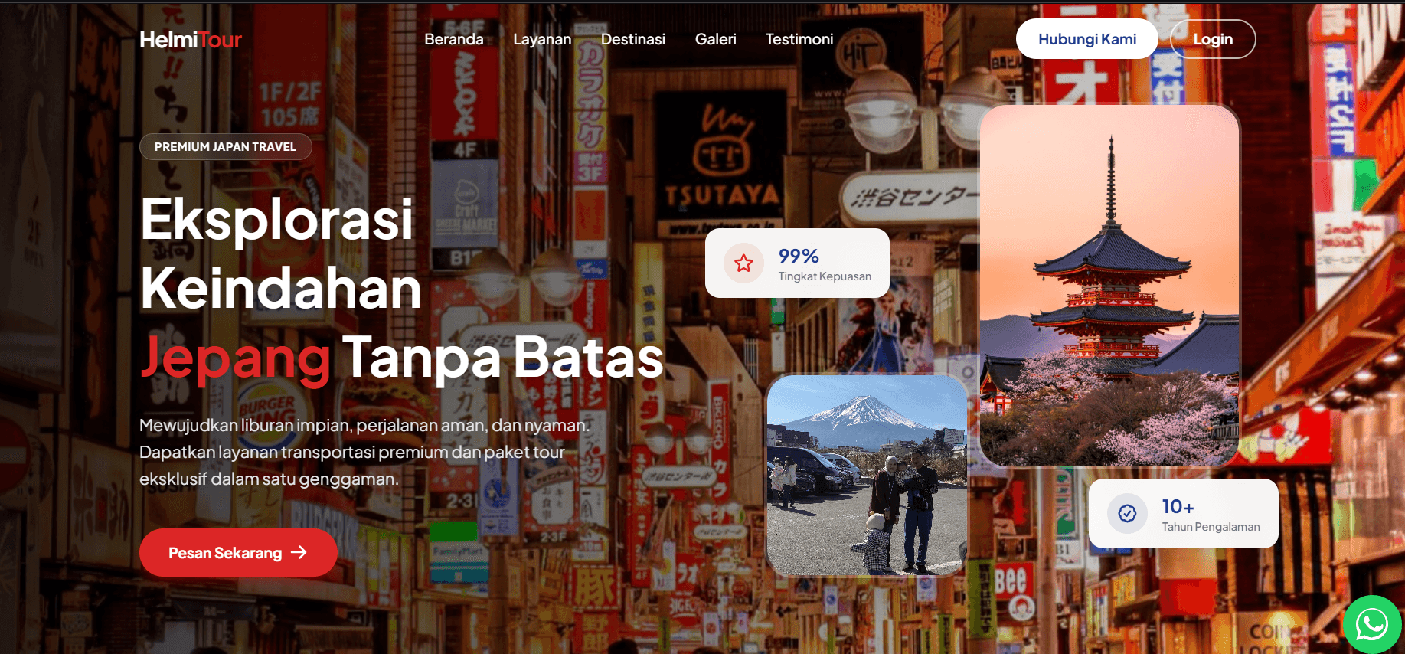
Task: Open the Testimoni navigation item
Action: pyautogui.click(x=799, y=39)
